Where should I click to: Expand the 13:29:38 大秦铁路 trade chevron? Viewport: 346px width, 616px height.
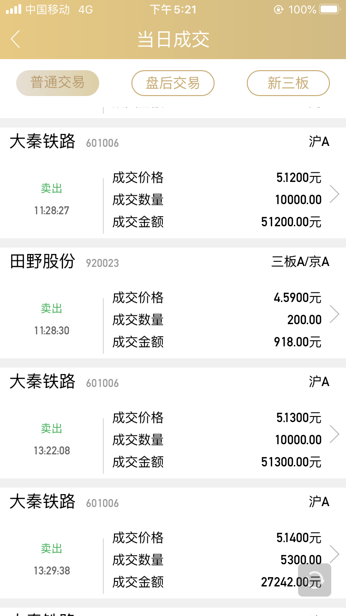pyautogui.click(x=334, y=553)
